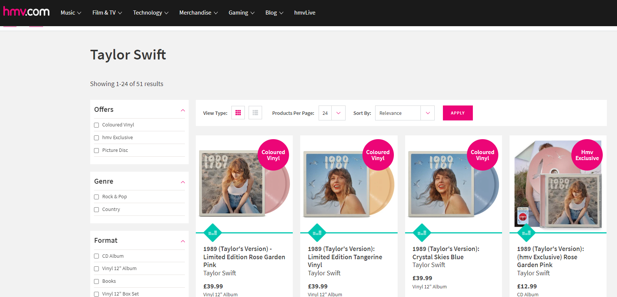The height and width of the screenshot is (297, 617).
Task: Click teal icon under Tangerine Vinyl product
Action: coord(317,233)
